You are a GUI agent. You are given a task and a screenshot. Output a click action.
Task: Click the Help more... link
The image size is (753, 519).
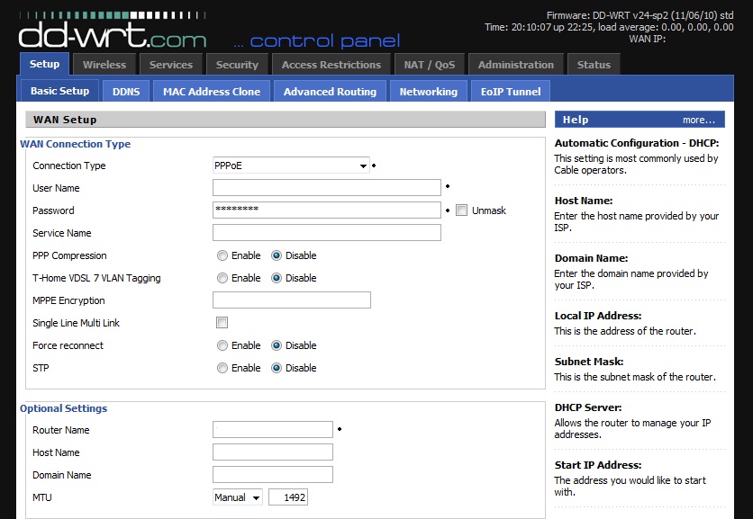(x=698, y=120)
